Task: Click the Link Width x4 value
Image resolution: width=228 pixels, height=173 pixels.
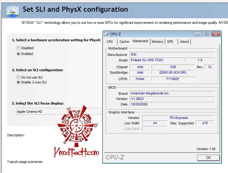Action: pos(155,123)
